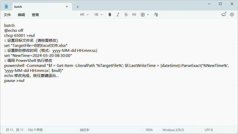Click the first line text "batch"
Screen dimensions: 238x134
pyautogui.click(x=9, y=26)
